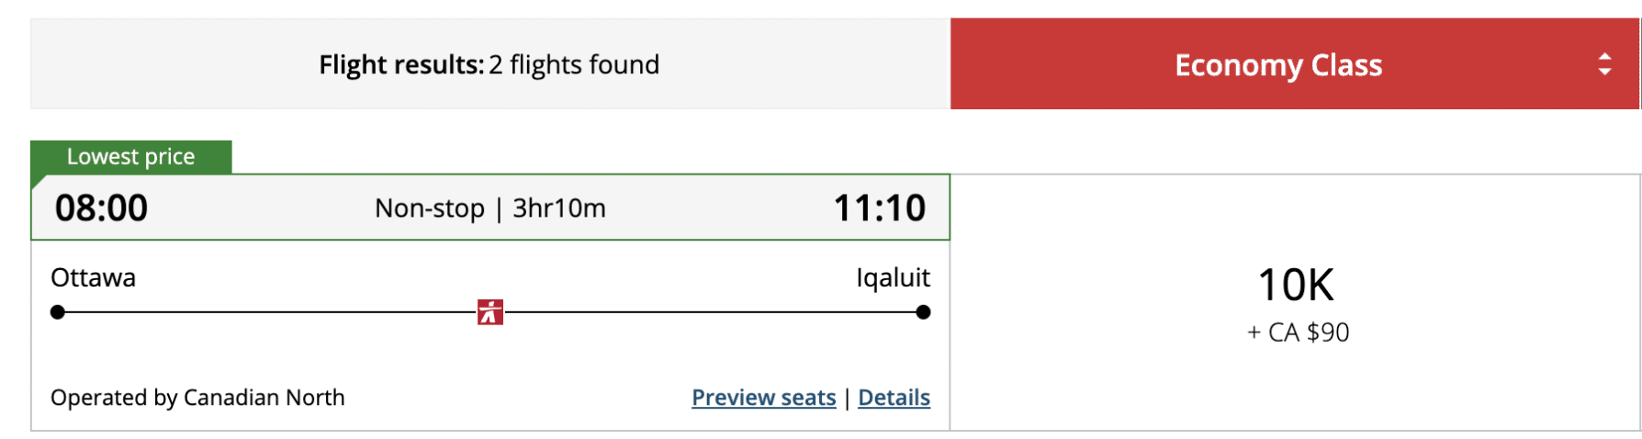Click the 3hr10m duration text

click(x=558, y=208)
